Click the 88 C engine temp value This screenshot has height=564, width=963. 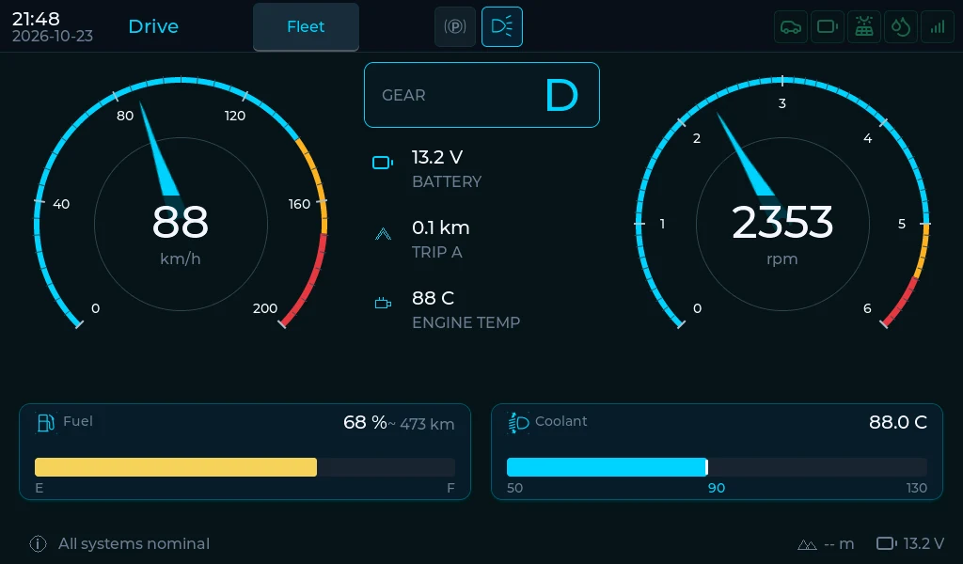coord(433,298)
